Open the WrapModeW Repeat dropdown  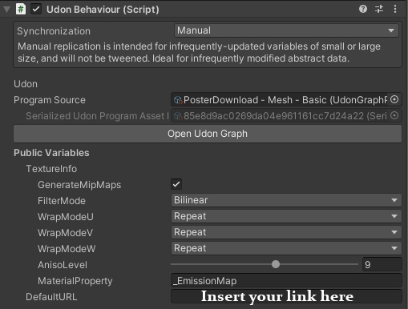[286, 248]
